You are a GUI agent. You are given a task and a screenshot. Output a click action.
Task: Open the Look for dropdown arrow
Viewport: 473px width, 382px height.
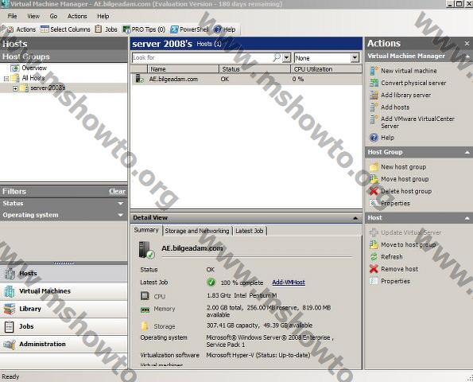[x=286, y=57]
